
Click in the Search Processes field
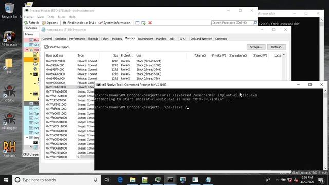tap(232, 23)
